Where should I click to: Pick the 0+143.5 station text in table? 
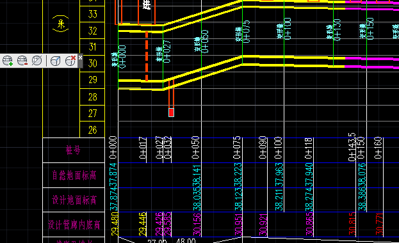point(352,147)
